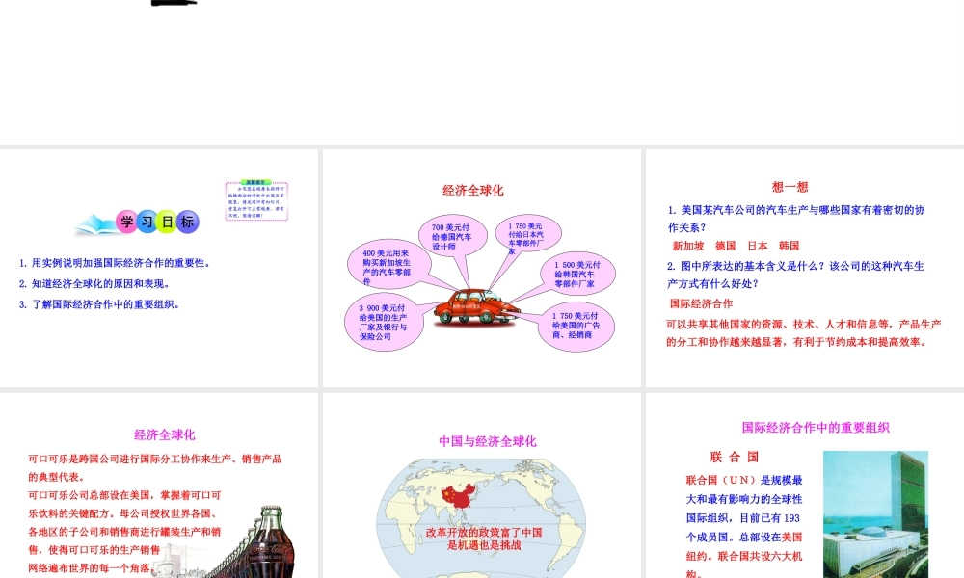
Task: Click the answer 可以共享其他国家的资源
Action: point(804,333)
